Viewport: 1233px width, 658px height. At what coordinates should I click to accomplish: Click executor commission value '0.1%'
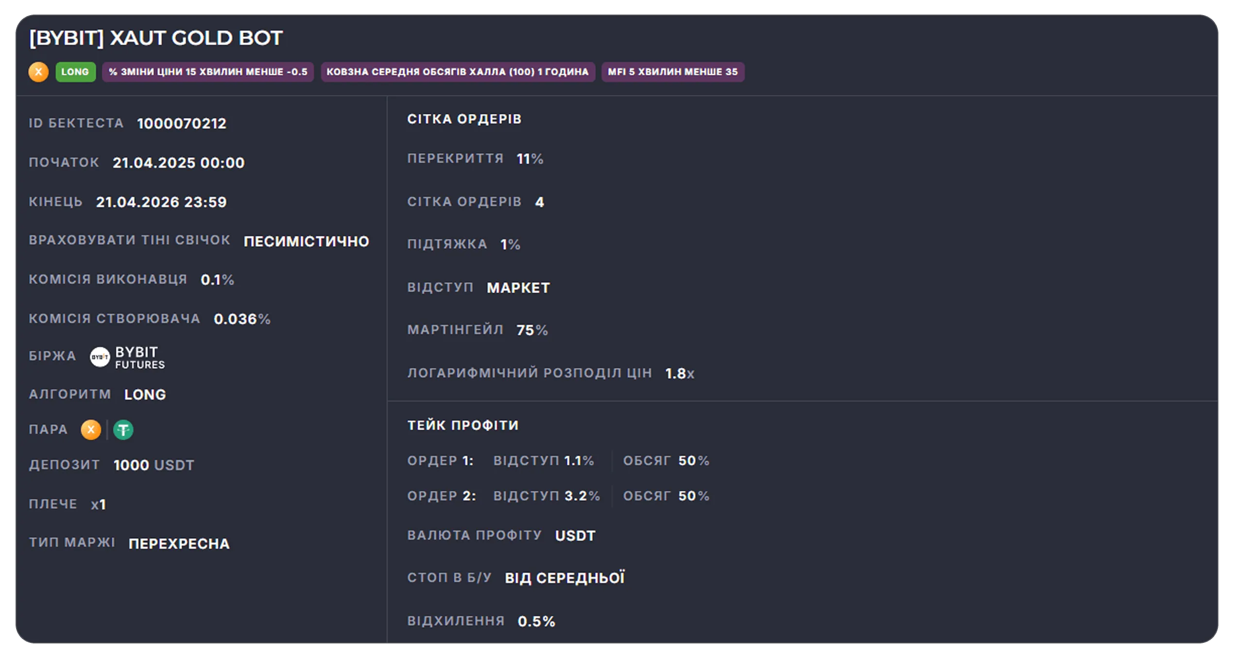click(x=217, y=280)
